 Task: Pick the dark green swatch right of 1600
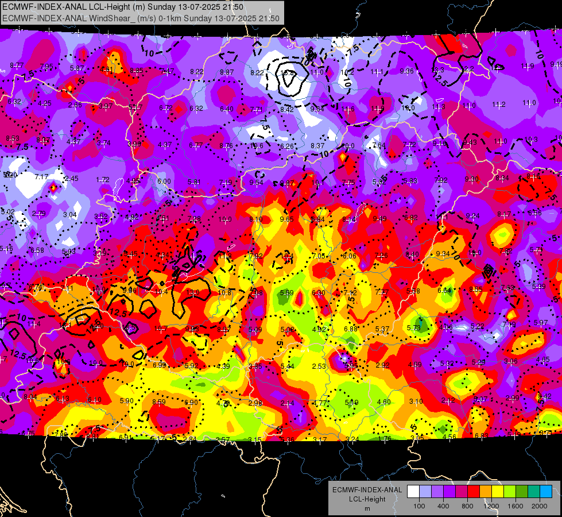pos(521,492)
